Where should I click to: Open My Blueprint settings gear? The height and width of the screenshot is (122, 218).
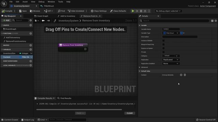(x=31, y=20)
